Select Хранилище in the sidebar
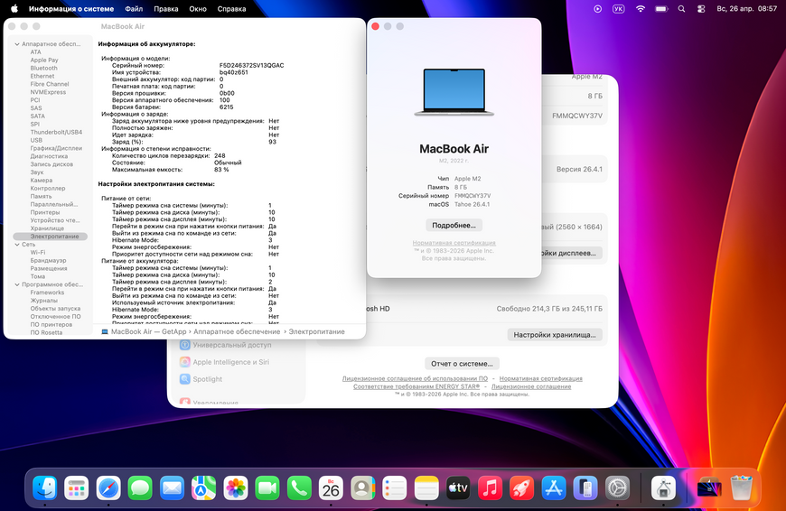 pyautogui.click(x=47, y=228)
